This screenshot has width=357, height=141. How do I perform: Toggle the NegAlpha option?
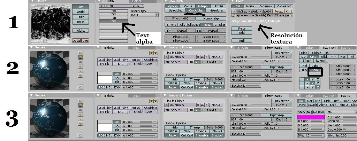[x=216, y=10]
